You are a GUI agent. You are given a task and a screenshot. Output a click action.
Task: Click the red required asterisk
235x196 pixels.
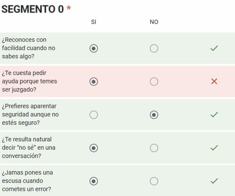click(69, 8)
